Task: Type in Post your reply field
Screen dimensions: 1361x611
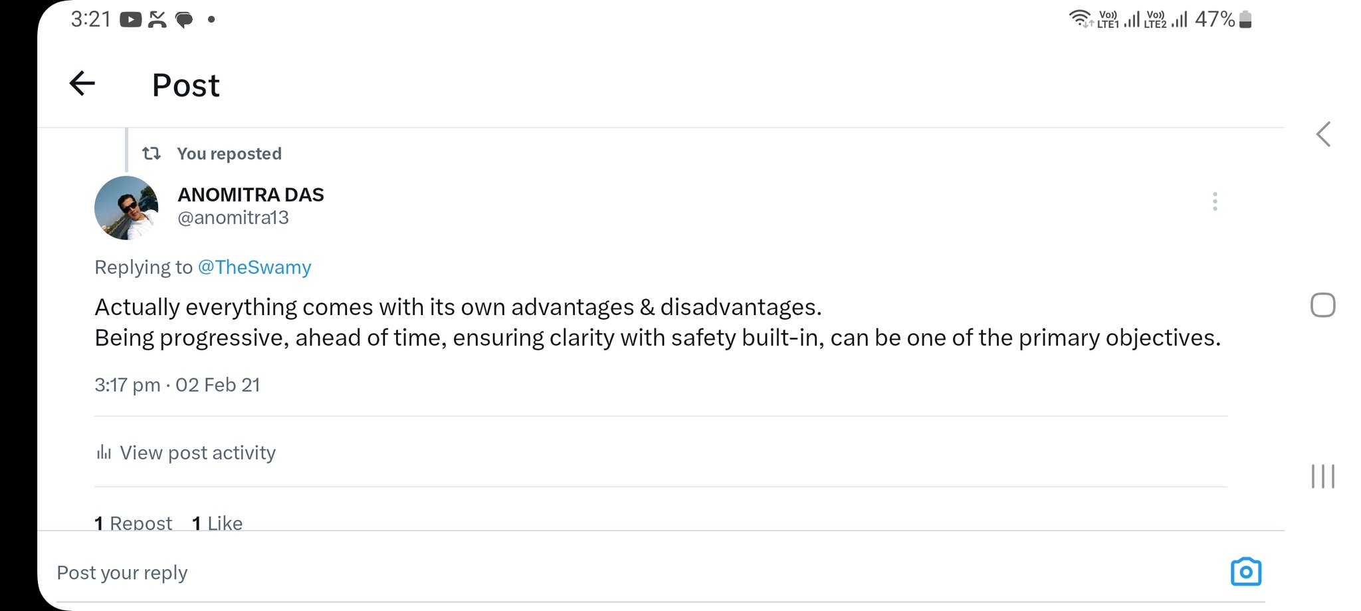Action: 598,572
